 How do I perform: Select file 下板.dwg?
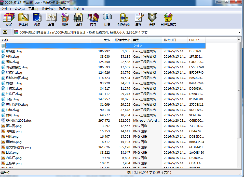point(12,99)
